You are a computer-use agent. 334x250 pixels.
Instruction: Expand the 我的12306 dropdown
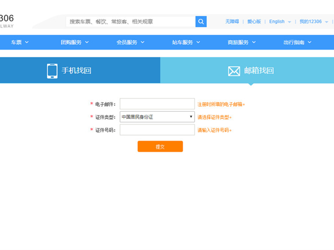tap(313, 22)
